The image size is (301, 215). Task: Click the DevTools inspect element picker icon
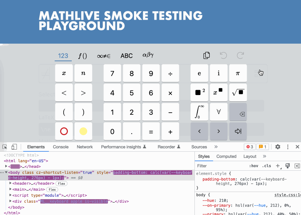coord(5,147)
